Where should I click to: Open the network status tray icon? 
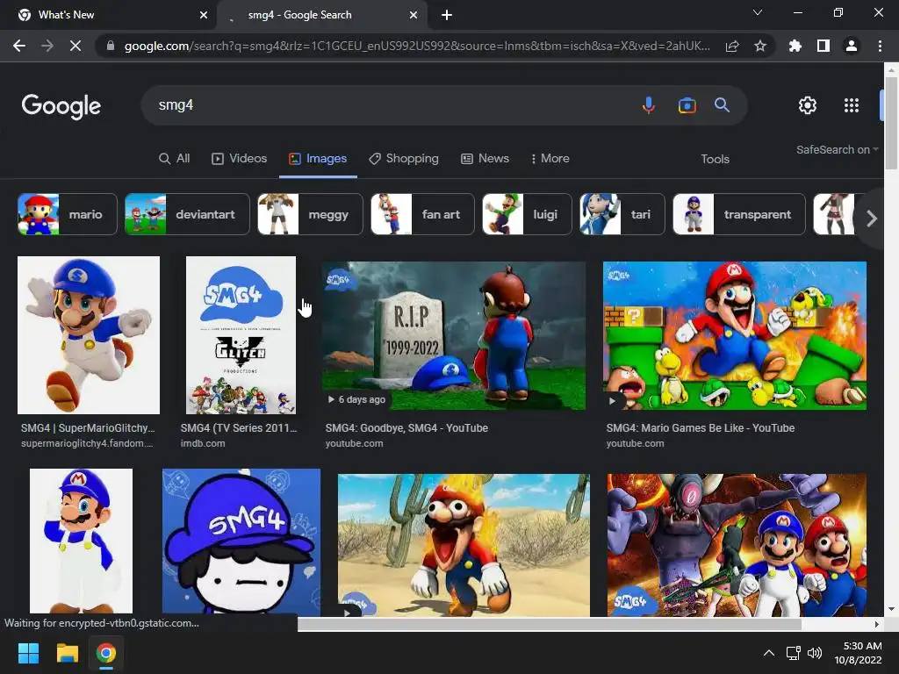coord(794,653)
